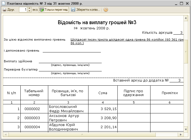Click the і депоновано гривень label

point(21,51)
